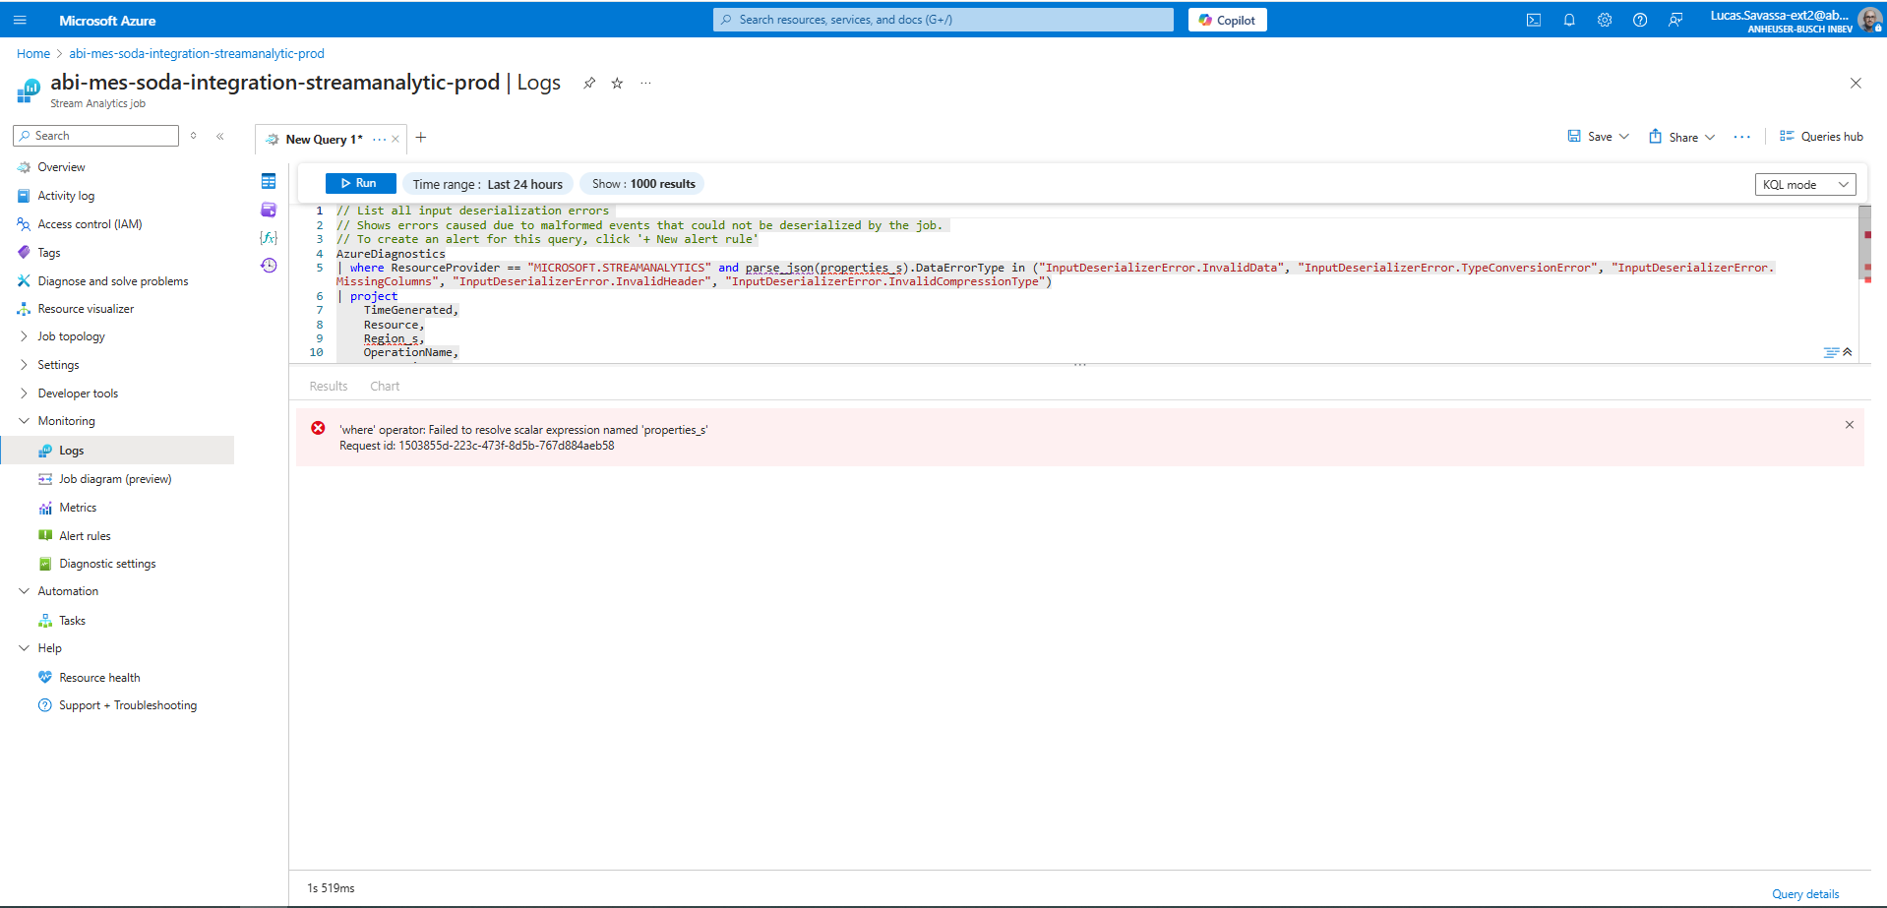This screenshot has width=1887, height=908.
Task: Open the KQL mode dropdown
Action: click(x=1805, y=184)
